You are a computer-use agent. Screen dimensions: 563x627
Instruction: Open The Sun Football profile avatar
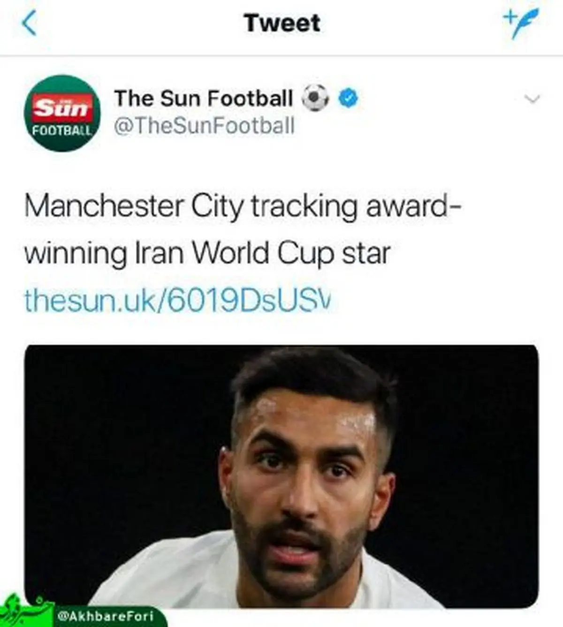[x=62, y=113]
